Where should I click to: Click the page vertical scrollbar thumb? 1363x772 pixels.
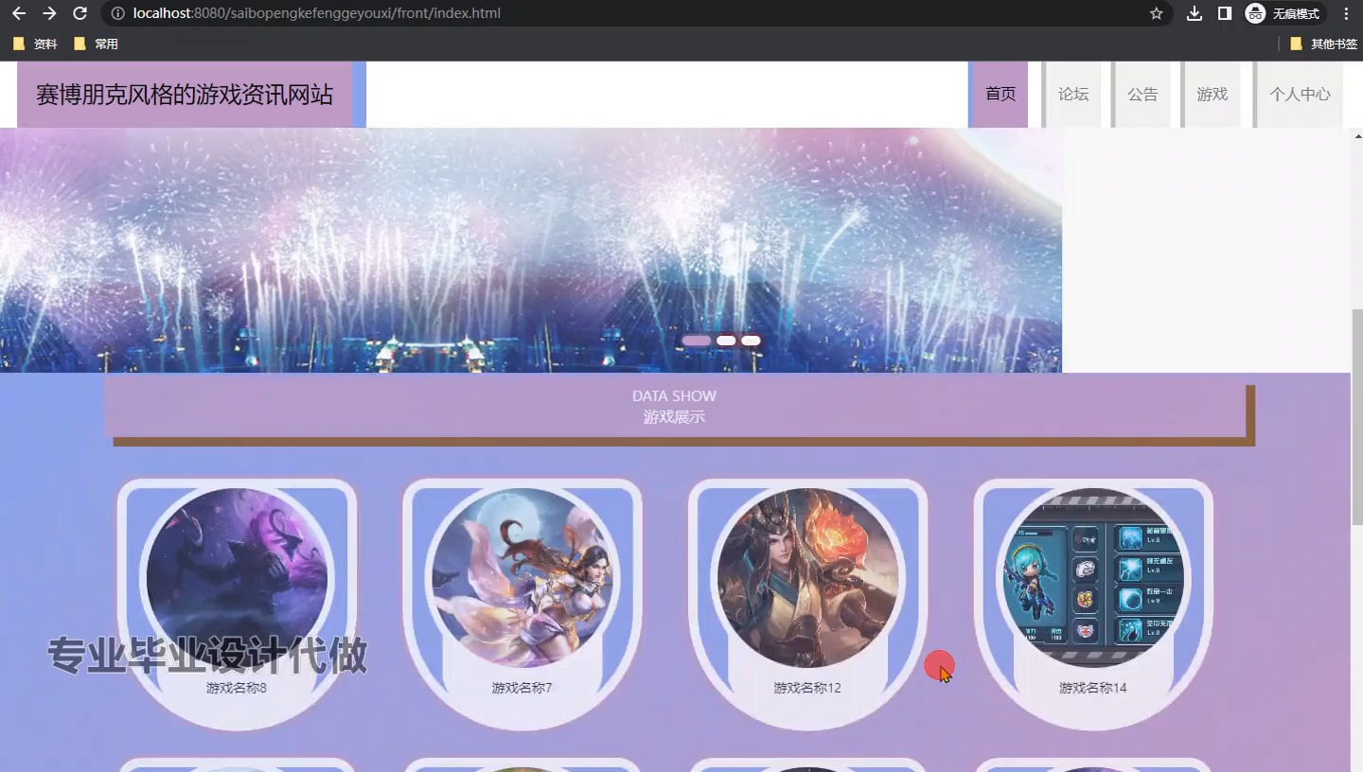(1356, 416)
